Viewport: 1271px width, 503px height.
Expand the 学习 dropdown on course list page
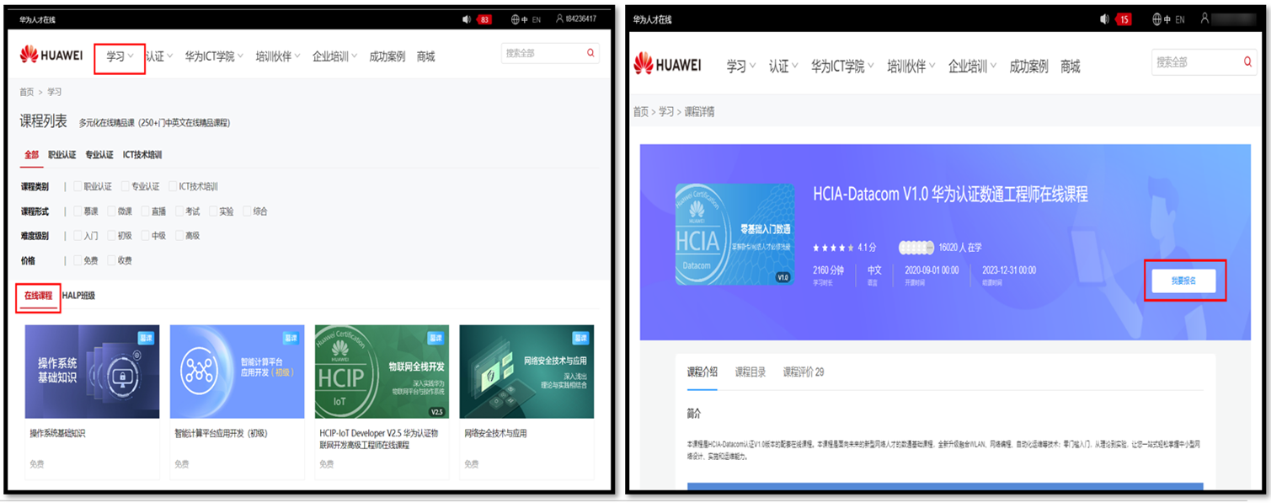pyautogui.click(x=120, y=56)
